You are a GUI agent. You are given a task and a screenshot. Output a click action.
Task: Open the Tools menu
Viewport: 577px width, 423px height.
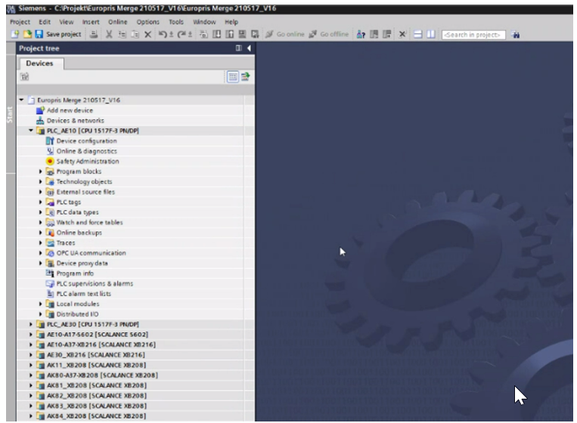coord(176,22)
